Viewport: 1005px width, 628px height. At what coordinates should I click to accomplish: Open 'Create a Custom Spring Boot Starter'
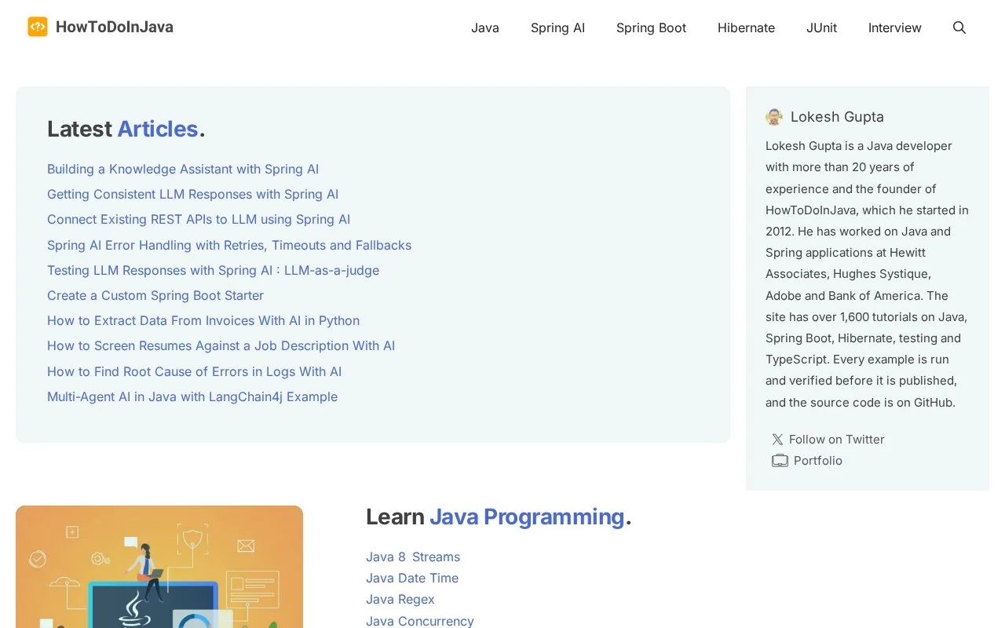click(x=155, y=295)
